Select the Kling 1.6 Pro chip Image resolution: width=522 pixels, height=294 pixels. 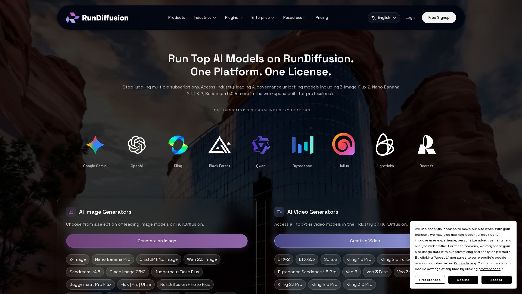pos(359,259)
